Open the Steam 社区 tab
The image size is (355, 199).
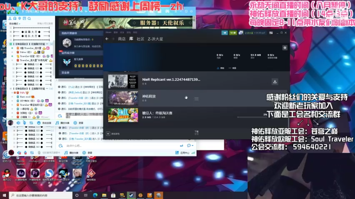click(x=140, y=39)
